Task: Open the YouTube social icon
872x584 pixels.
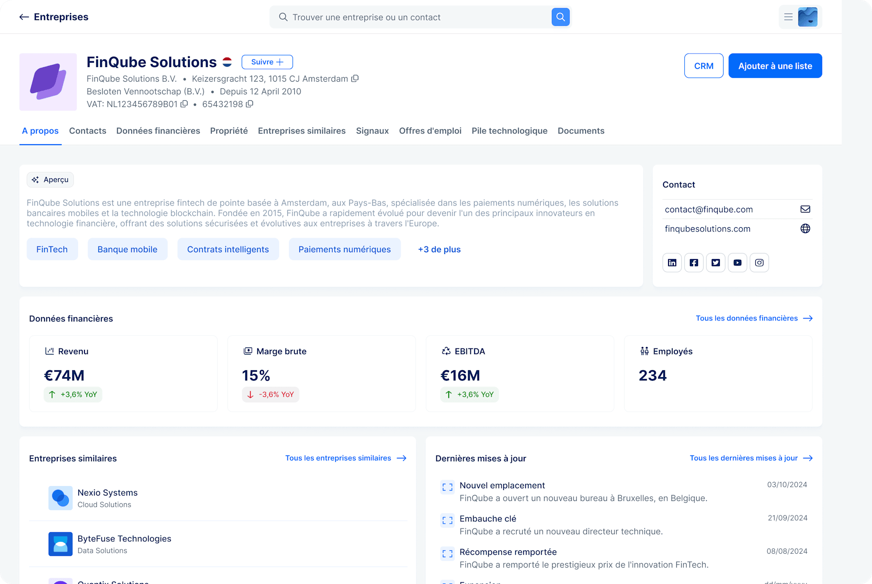Action: pyautogui.click(x=738, y=263)
